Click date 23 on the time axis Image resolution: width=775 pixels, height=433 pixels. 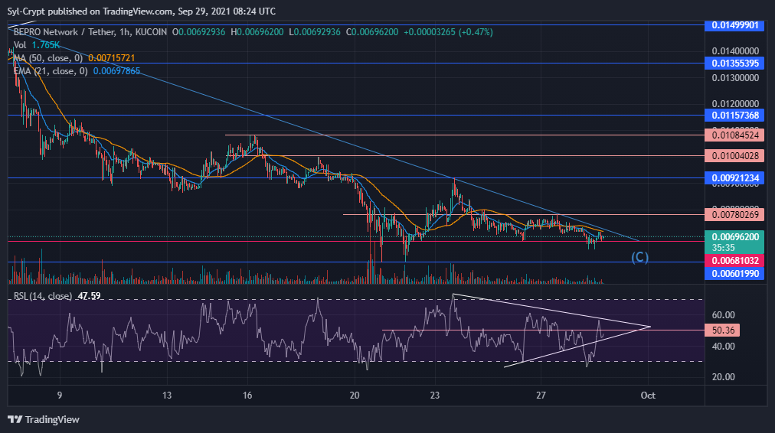coord(434,396)
